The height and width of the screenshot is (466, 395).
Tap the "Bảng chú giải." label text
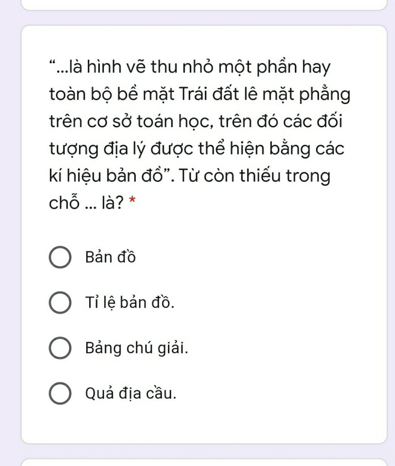pos(137,348)
